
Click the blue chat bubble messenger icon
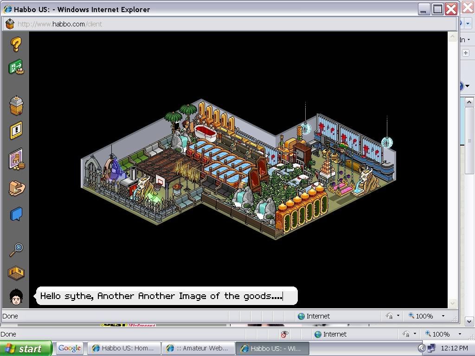pyautogui.click(x=16, y=214)
